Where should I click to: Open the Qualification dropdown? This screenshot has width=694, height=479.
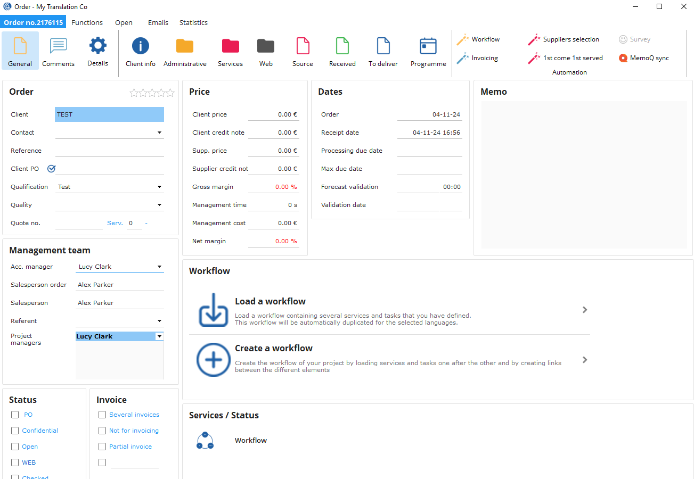[x=159, y=187]
